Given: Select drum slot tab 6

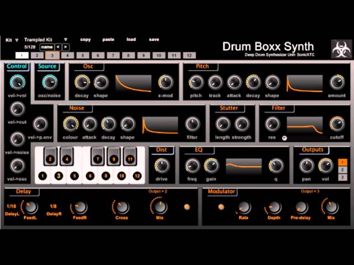Looking at the screenshot, I should pyautogui.click(x=98, y=55).
